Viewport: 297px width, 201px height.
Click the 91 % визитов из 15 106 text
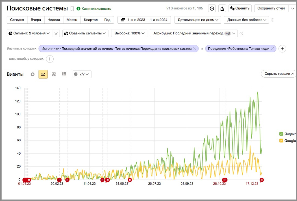pos(185,8)
